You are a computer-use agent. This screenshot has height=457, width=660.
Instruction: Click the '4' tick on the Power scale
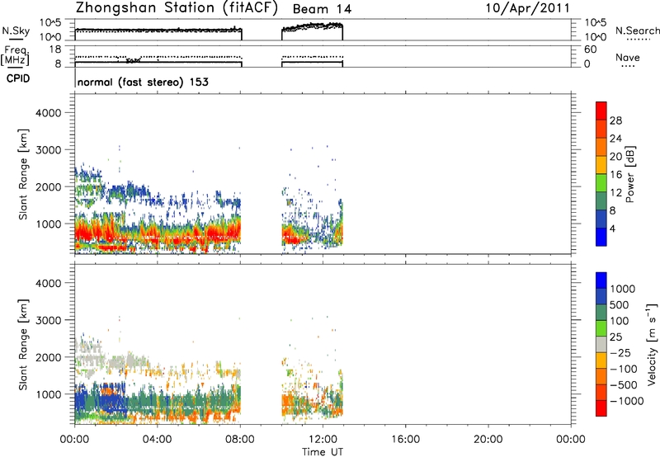(x=612, y=228)
